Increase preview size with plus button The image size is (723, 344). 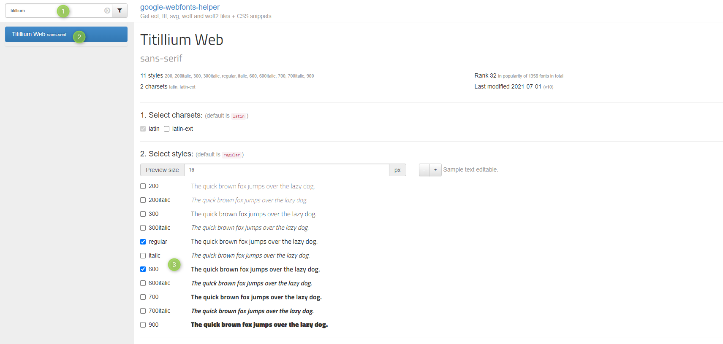click(x=435, y=170)
